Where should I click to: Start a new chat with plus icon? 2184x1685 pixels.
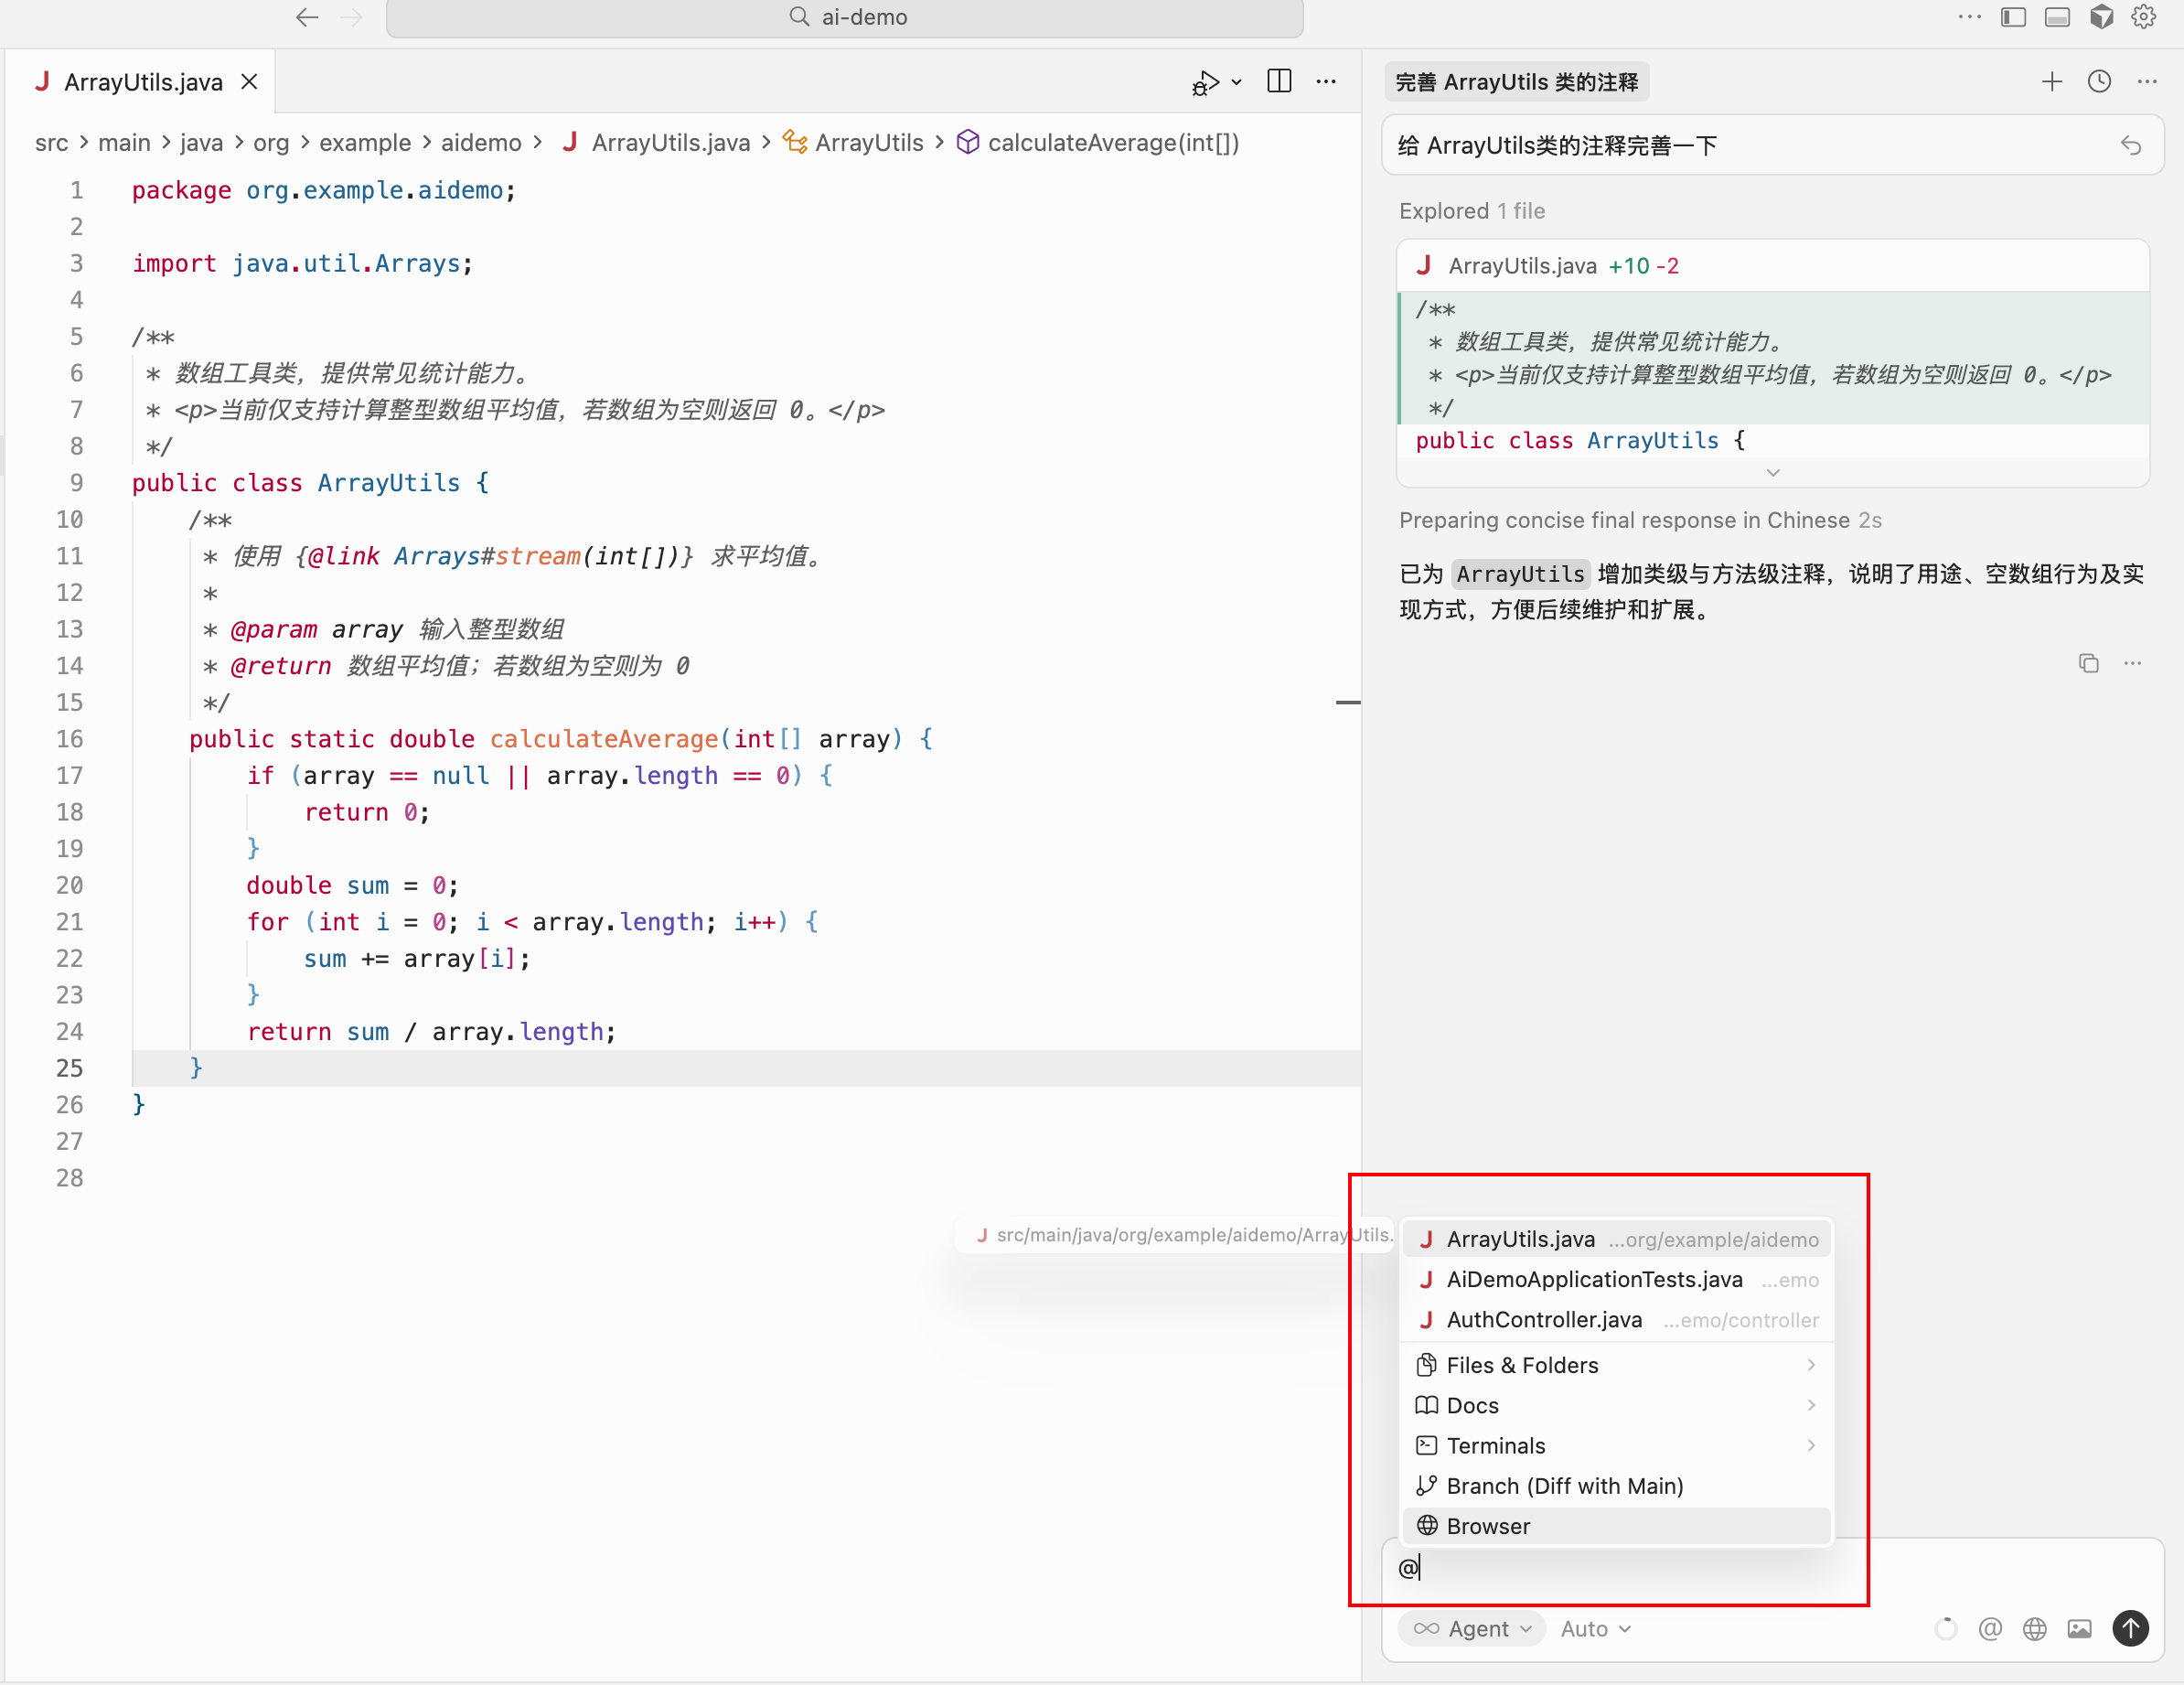tap(2051, 82)
